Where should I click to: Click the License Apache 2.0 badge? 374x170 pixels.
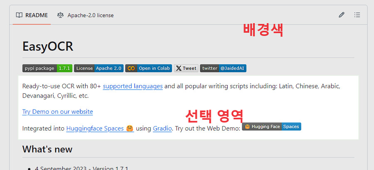99,68
